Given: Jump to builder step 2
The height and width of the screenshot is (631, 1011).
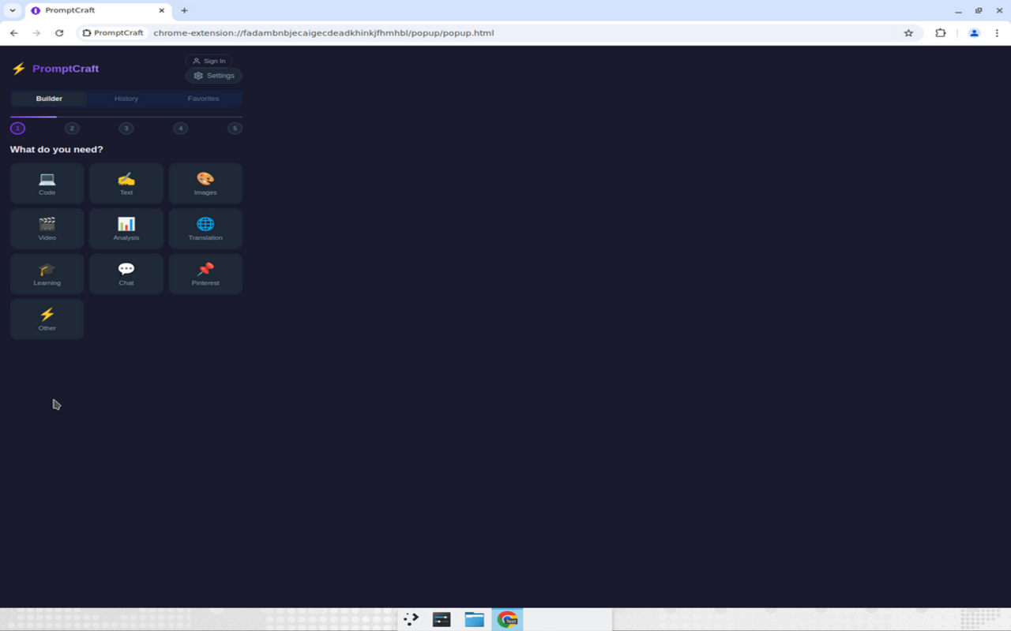Looking at the screenshot, I should point(72,128).
